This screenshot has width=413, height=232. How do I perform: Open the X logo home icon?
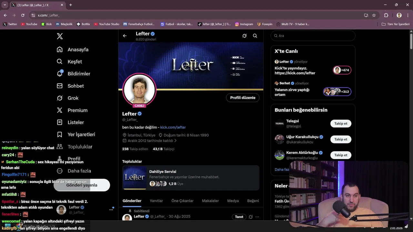(x=60, y=36)
